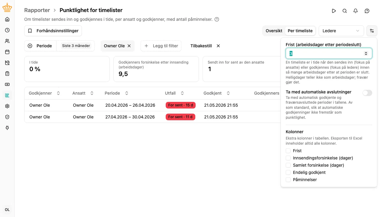Screen dimensions: 387x217
Task: Open the crossed-out calendar sidebar icon
Action: coord(7,63)
